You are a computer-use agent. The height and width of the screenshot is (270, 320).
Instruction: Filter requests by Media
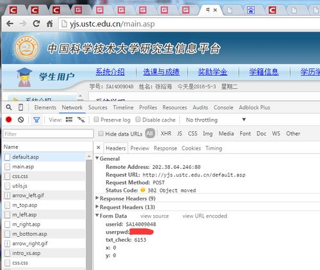pos(227,134)
